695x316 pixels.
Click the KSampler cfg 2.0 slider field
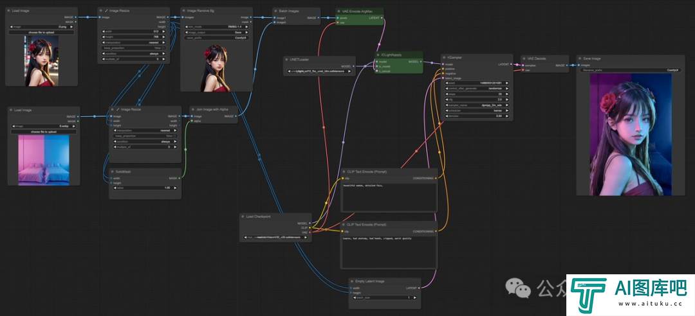coord(476,99)
